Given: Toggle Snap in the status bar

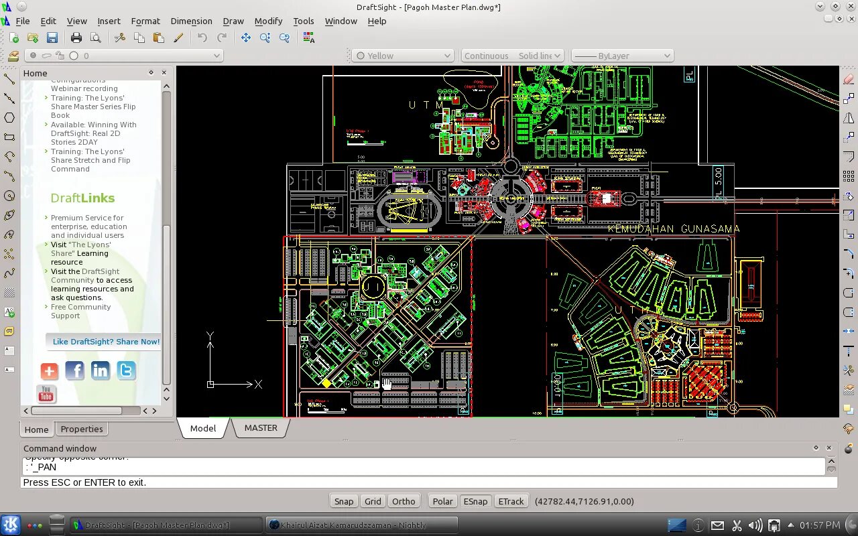Looking at the screenshot, I should pos(344,501).
